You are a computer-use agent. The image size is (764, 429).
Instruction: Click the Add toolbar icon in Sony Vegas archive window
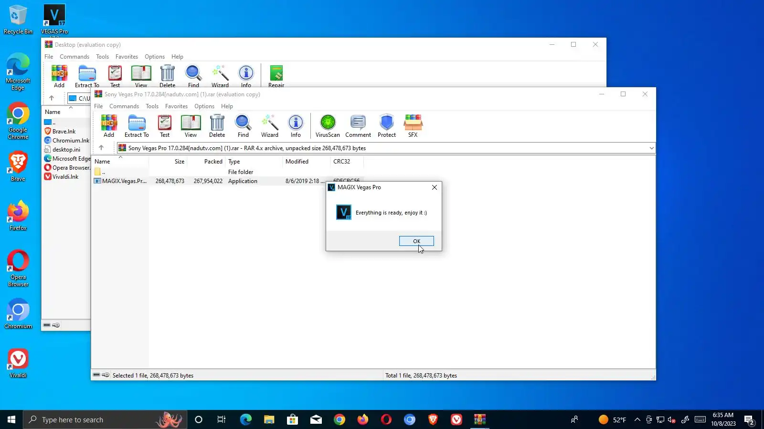(109, 126)
